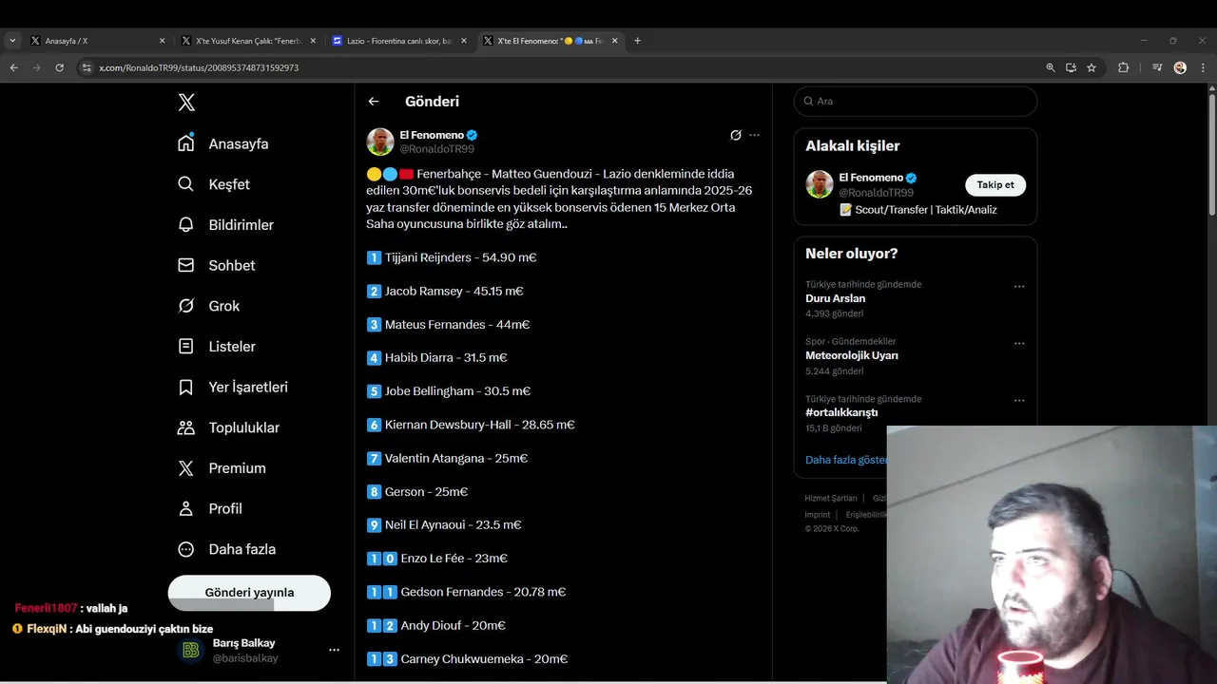Switch to Yusuf Kenan Çalık tab

(x=247, y=41)
